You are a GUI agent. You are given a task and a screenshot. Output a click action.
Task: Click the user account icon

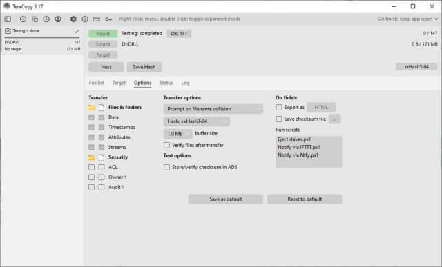[58, 19]
